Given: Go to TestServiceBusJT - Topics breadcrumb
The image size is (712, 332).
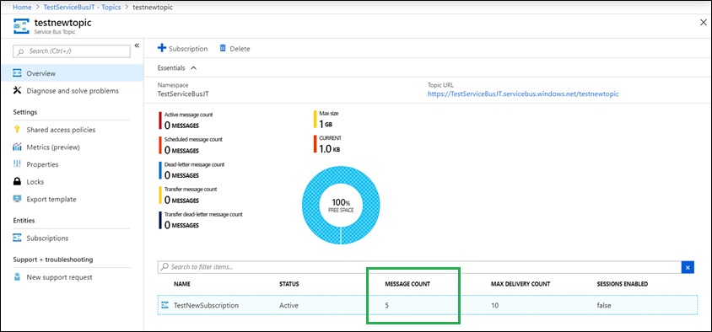Looking at the screenshot, I should coord(82,8).
